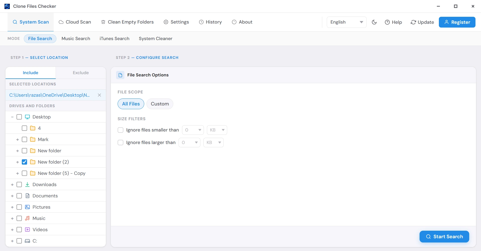Click folder icon of New folder (5) - Copy

point(33,173)
